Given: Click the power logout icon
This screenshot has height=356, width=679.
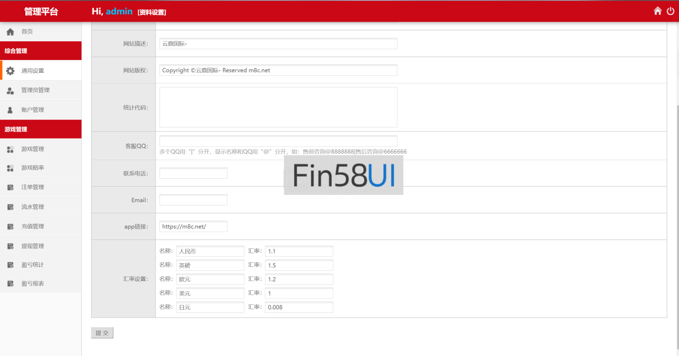Looking at the screenshot, I should click(671, 11).
